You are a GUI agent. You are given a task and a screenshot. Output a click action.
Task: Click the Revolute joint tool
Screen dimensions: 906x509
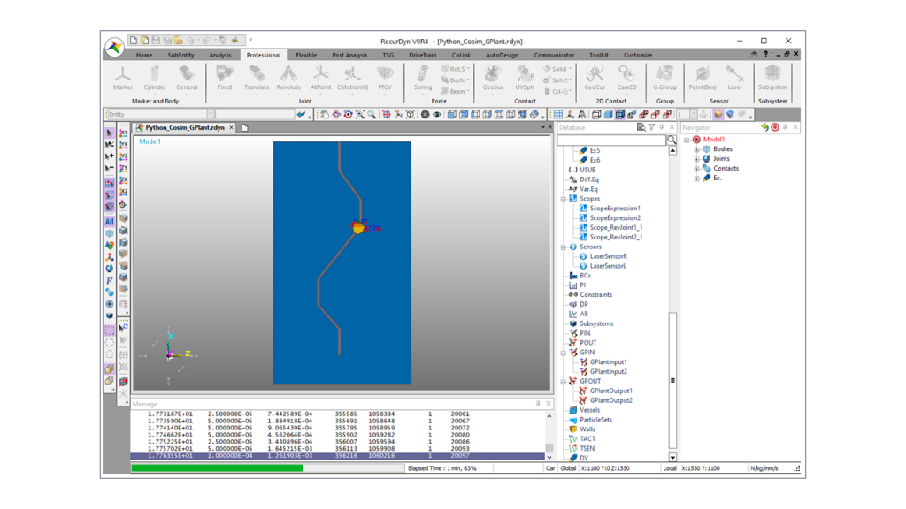288,77
